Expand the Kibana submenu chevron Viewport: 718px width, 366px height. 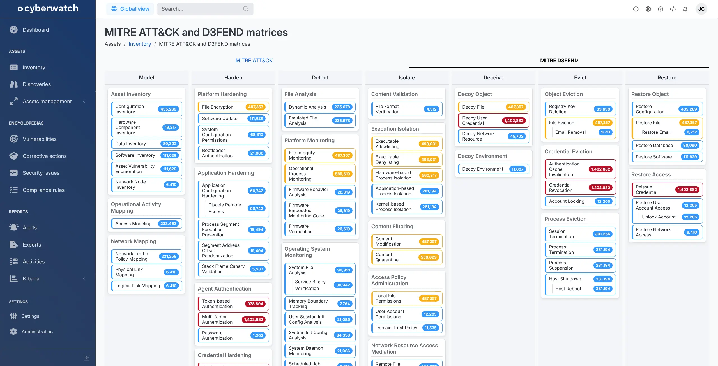pyautogui.click(x=84, y=278)
